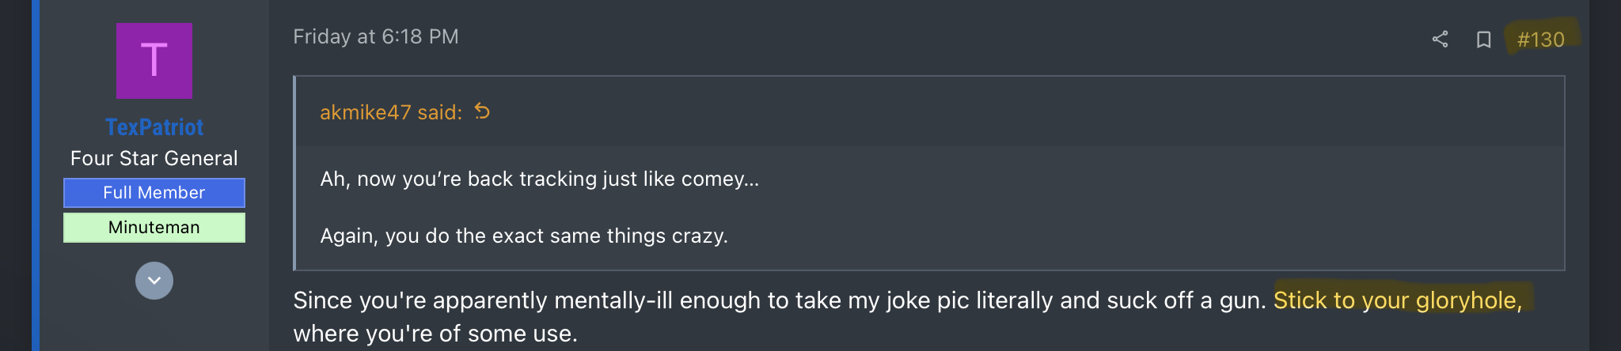Click the blue vertical stripe beside the post
Image resolution: width=1621 pixels, height=351 pixels.
click(36, 175)
